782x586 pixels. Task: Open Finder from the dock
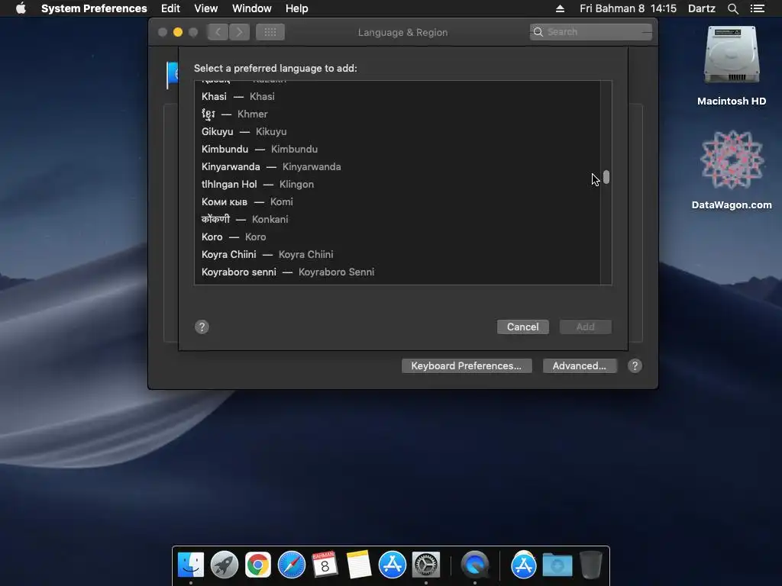click(x=191, y=565)
